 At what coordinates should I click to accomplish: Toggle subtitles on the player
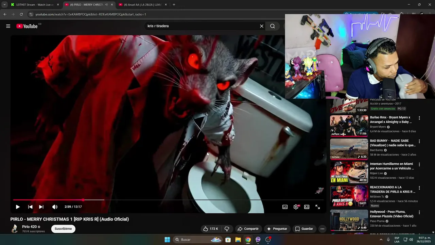[285, 207]
